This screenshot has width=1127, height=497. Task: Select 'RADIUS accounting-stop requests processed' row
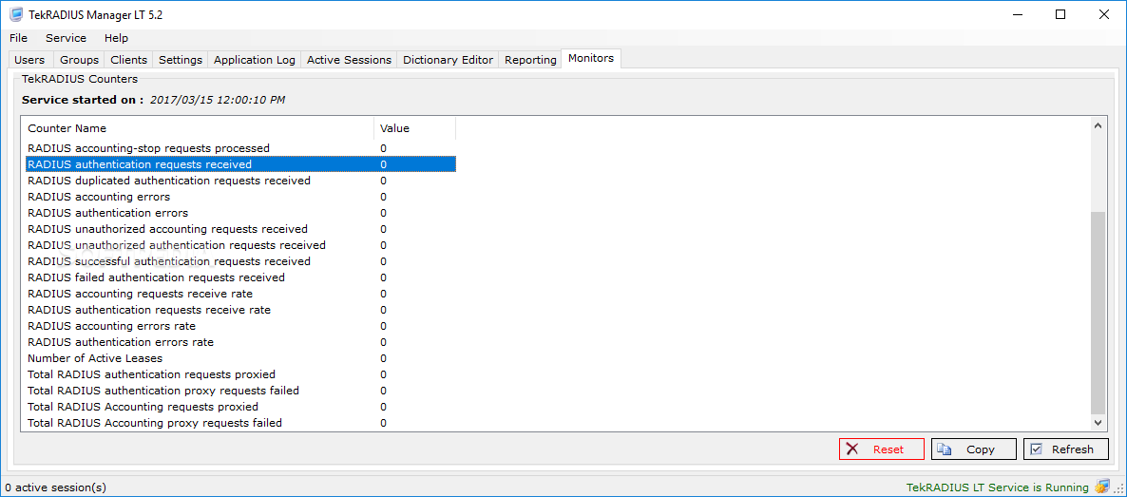tap(240, 148)
